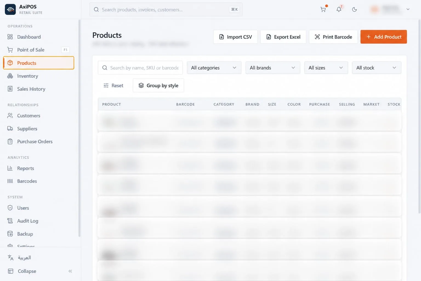421x281 pixels.
Task: Click the Reports bar chart icon
Action: [10, 168]
